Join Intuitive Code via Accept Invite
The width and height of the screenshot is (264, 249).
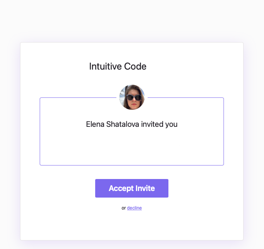132,188
